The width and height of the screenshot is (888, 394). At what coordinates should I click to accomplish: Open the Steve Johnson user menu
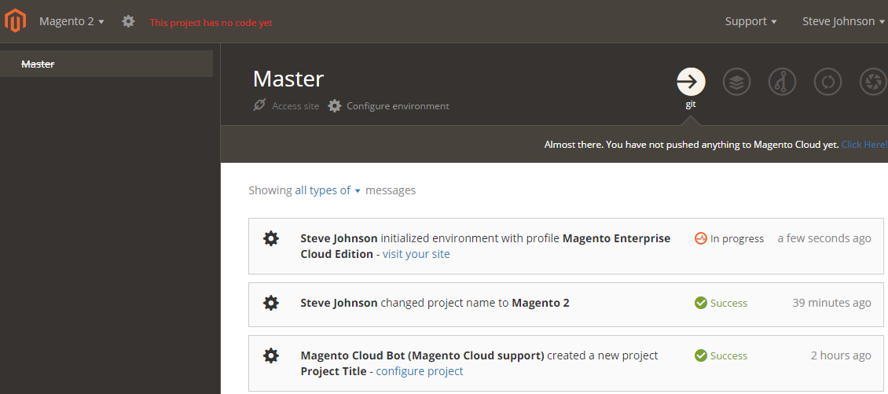click(x=843, y=21)
